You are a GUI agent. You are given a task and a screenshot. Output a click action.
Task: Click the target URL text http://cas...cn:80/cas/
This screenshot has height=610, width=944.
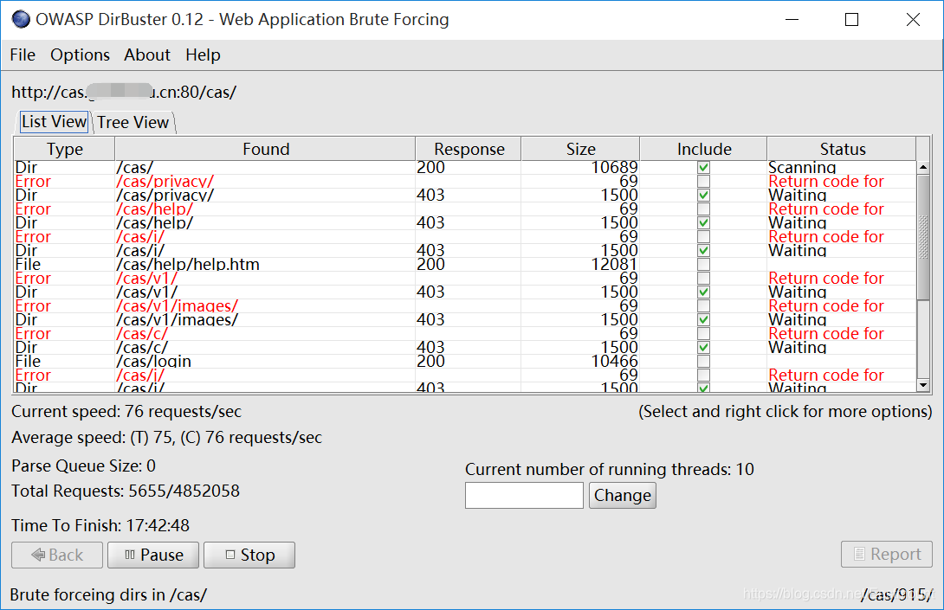click(124, 92)
